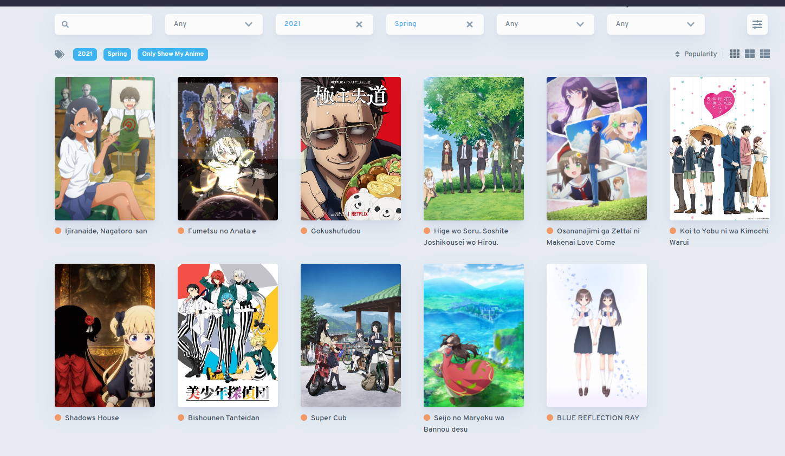Clear the 2021 year filter with its X
This screenshot has height=456, width=785.
tap(359, 24)
